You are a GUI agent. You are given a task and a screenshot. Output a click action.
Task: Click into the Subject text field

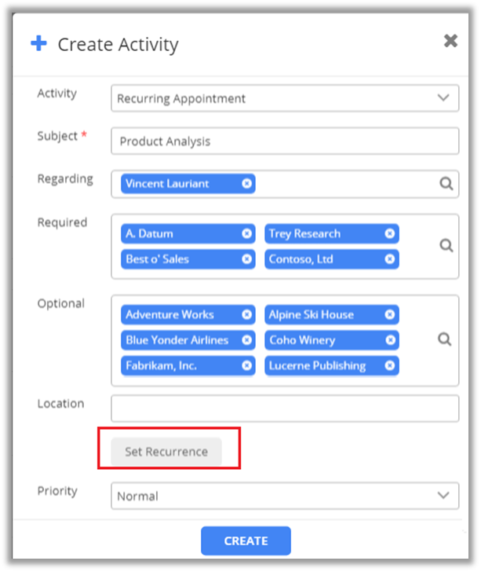[284, 141]
